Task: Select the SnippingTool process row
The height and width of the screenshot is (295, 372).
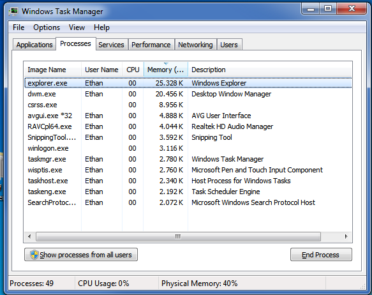Action: (188, 137)
